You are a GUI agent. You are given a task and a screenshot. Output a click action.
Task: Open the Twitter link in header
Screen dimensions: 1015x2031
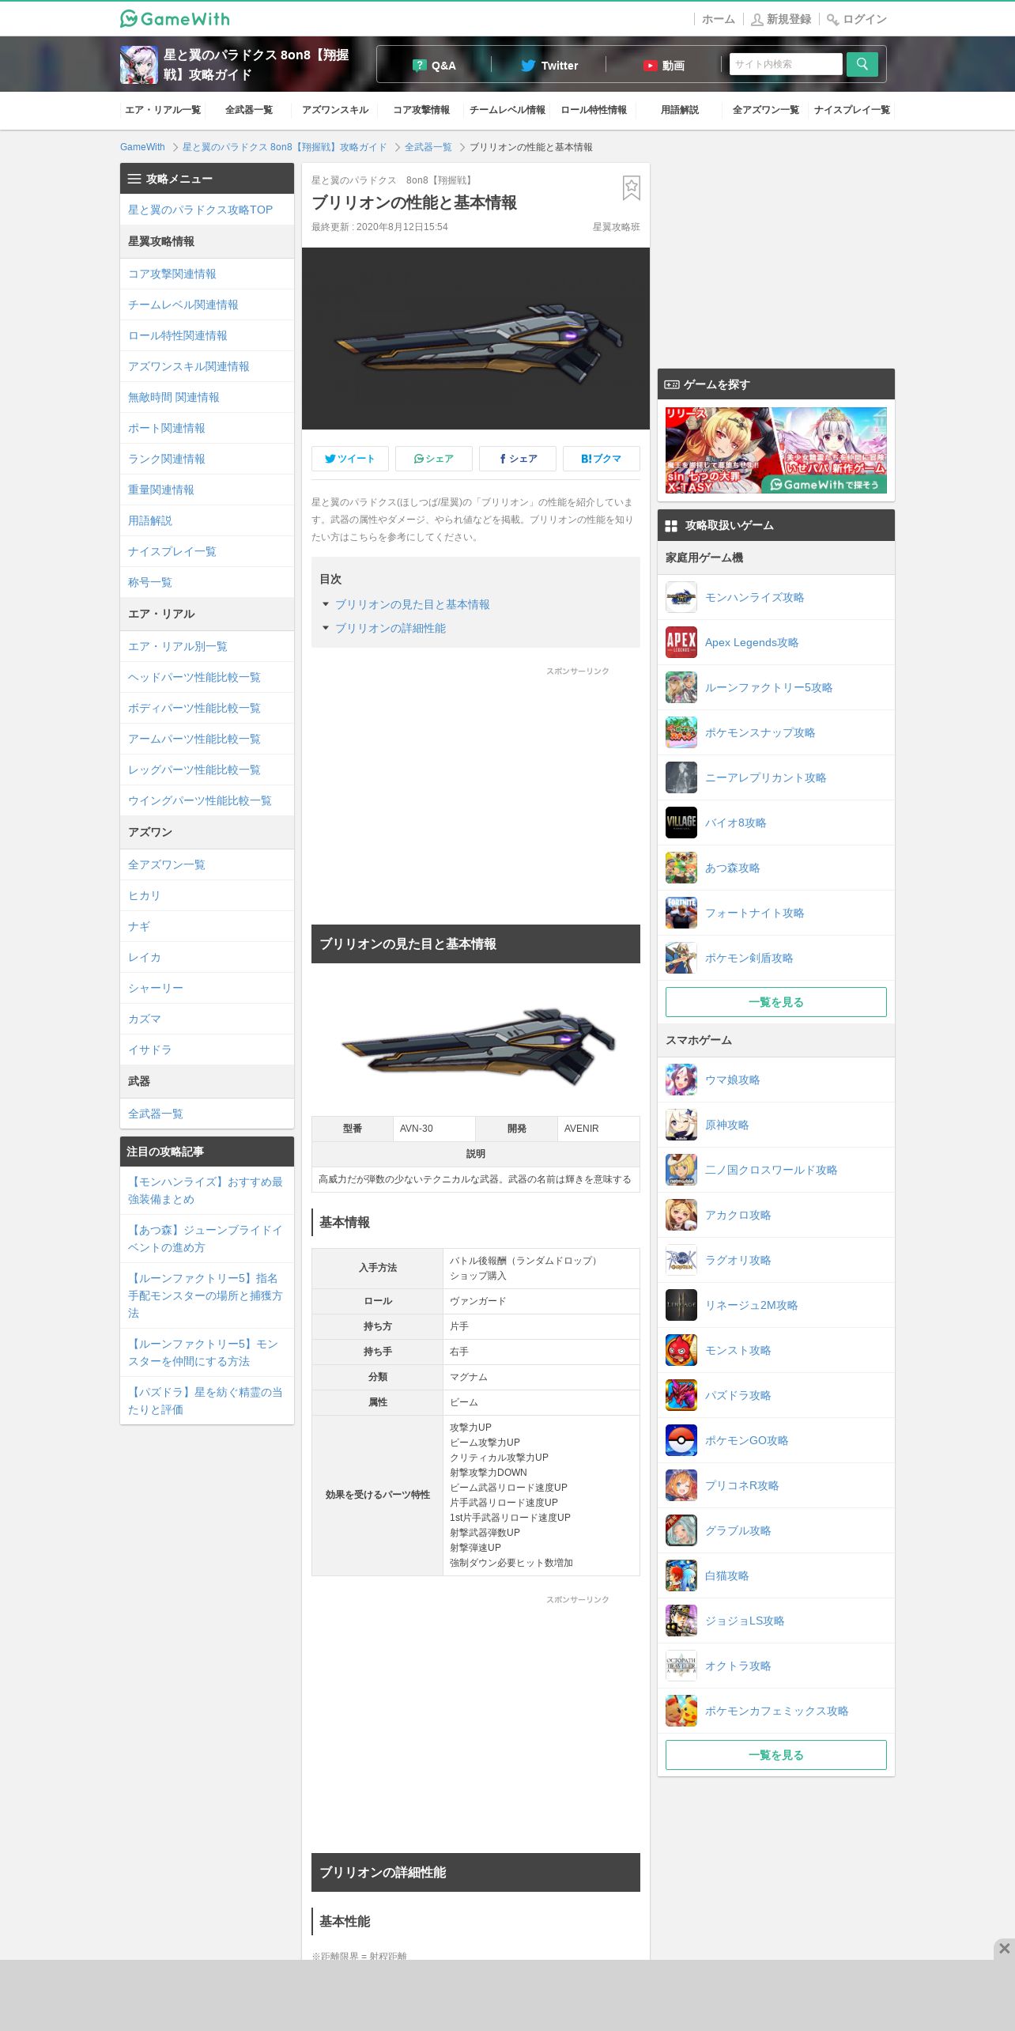click(549, 66)
